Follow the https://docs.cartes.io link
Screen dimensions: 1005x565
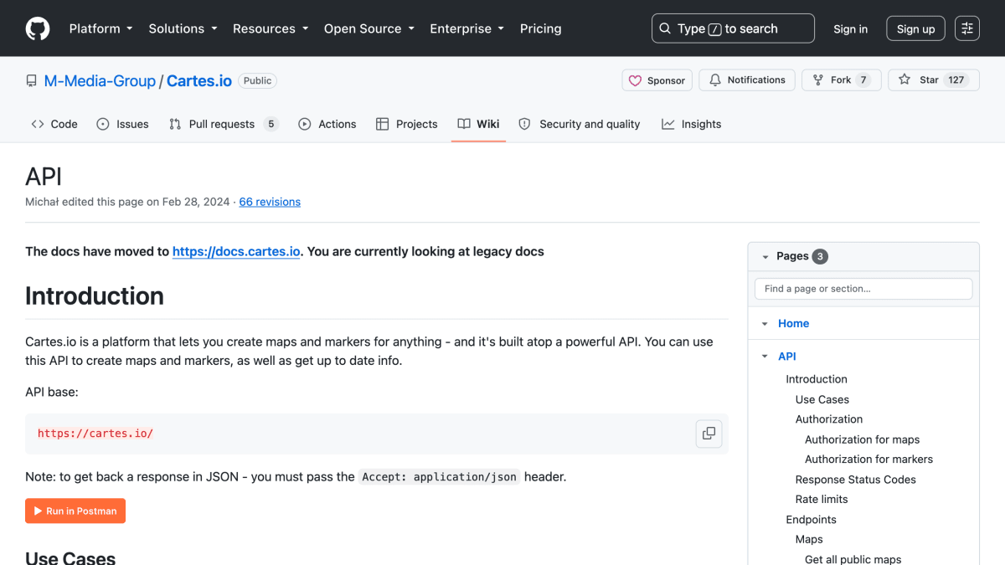click(x=236, y=251)
